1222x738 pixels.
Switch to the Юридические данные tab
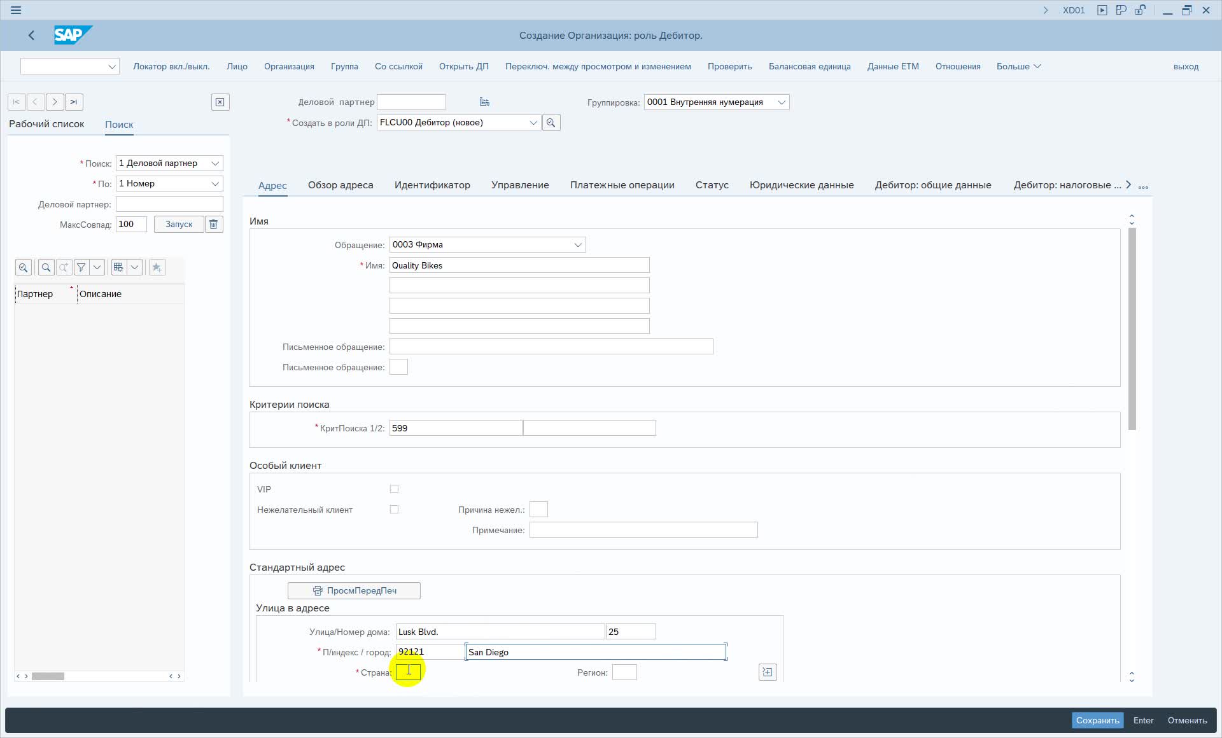tap(801, 185)
